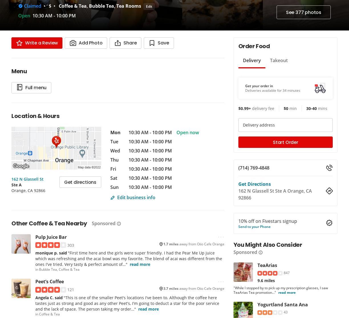349x318 pixels.
Task: Click the Write a Review button
Action: pyautogui.click(x=37, y=43)
